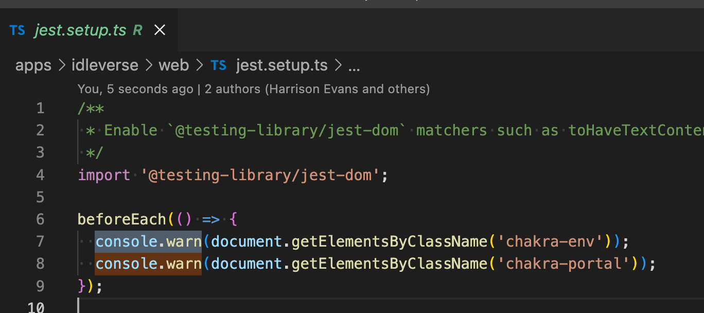
Task: Click the 'document' identifier on line 7
Action: pyautogui.click(x=247, y=241)
